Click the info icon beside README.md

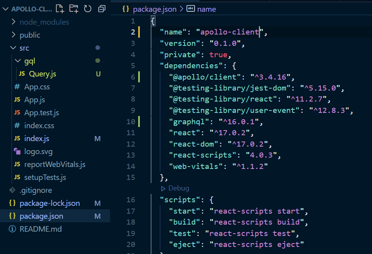point(13,229)
